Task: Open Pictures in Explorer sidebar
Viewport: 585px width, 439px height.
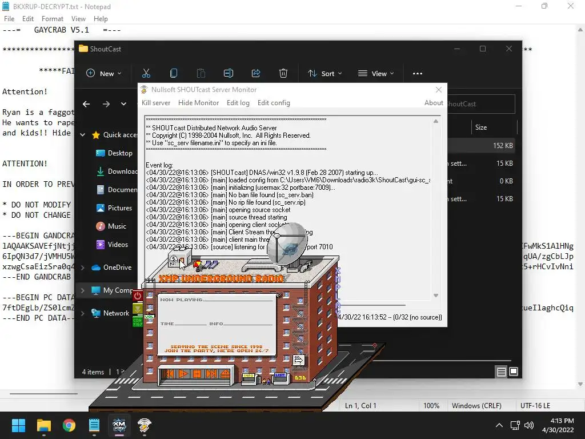Action: click(x=114, y=208)
